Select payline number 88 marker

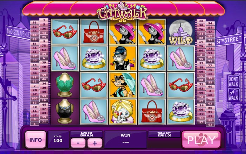click(x=201, y=21)
